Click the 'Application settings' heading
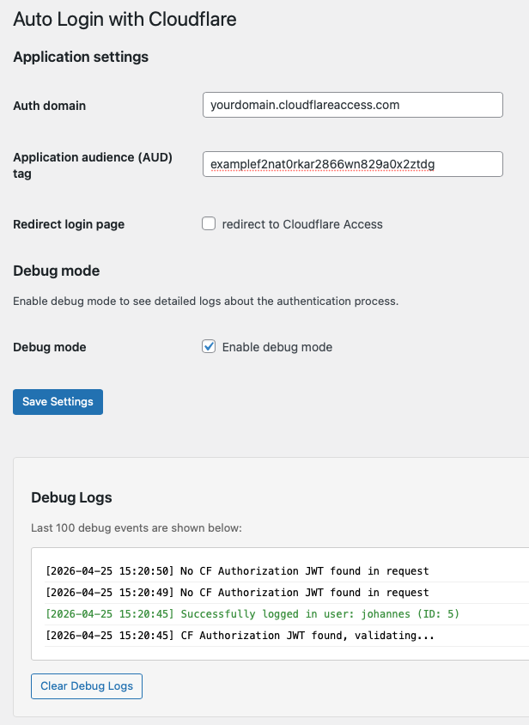The image size is (529, 725). pos(81,57)
